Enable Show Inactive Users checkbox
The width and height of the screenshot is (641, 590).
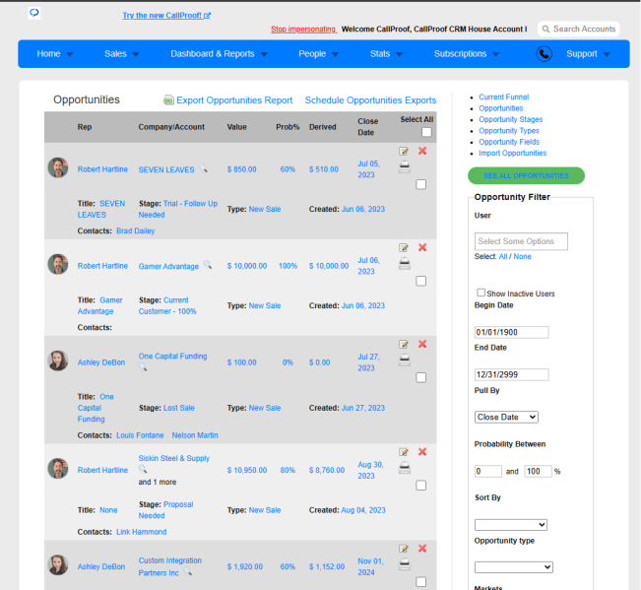(x=481, y=293)
